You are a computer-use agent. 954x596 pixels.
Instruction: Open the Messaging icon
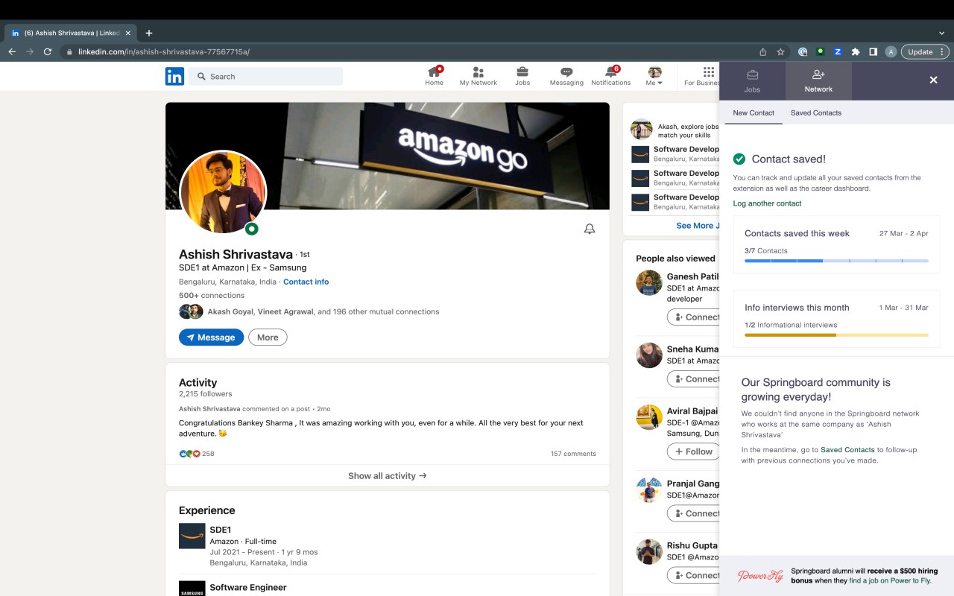click(566, 72)
